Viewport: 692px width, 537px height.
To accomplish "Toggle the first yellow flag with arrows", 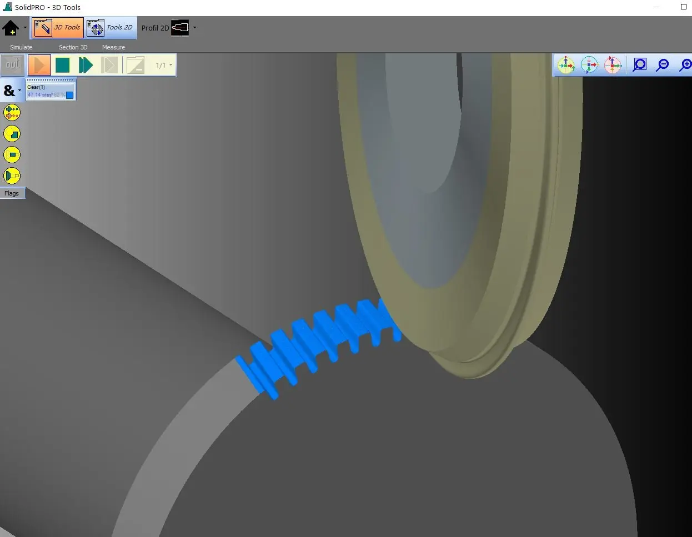I will tap(12, 113).
